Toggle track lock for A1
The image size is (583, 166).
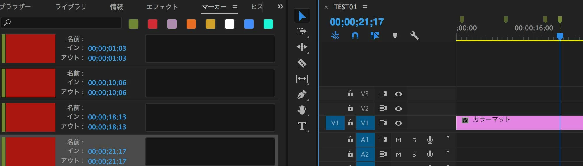(350, 139)
